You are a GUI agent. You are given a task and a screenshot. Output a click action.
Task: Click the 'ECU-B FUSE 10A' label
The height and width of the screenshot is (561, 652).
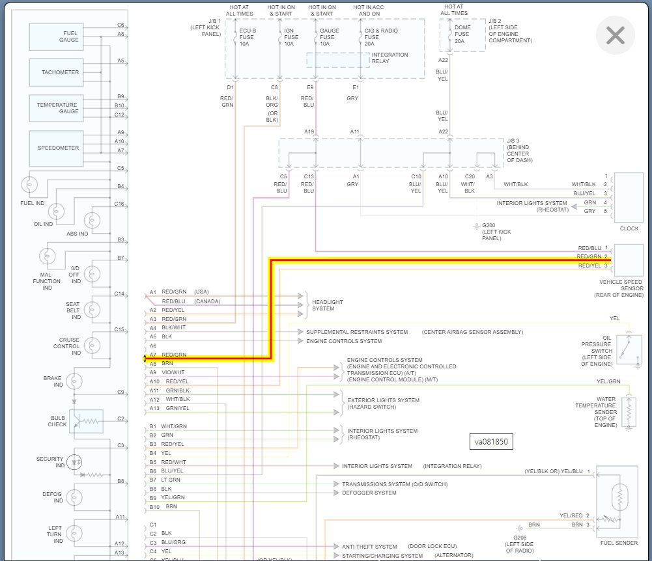[x=248, y=37]
